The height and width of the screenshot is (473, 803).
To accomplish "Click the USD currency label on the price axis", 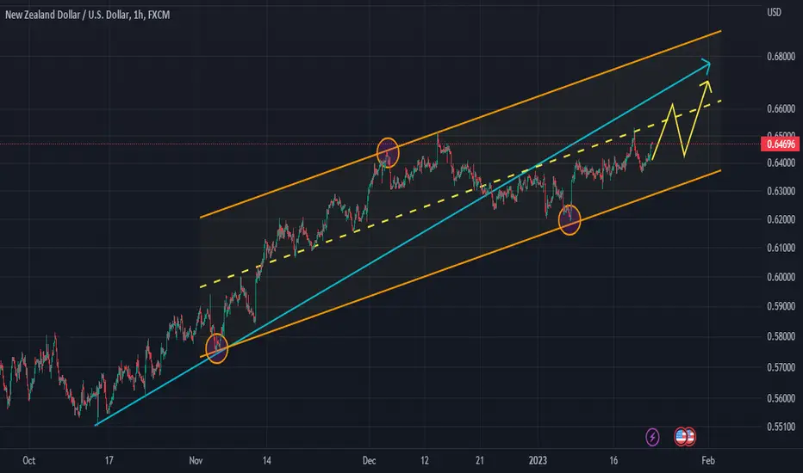I will pos(774,12).
